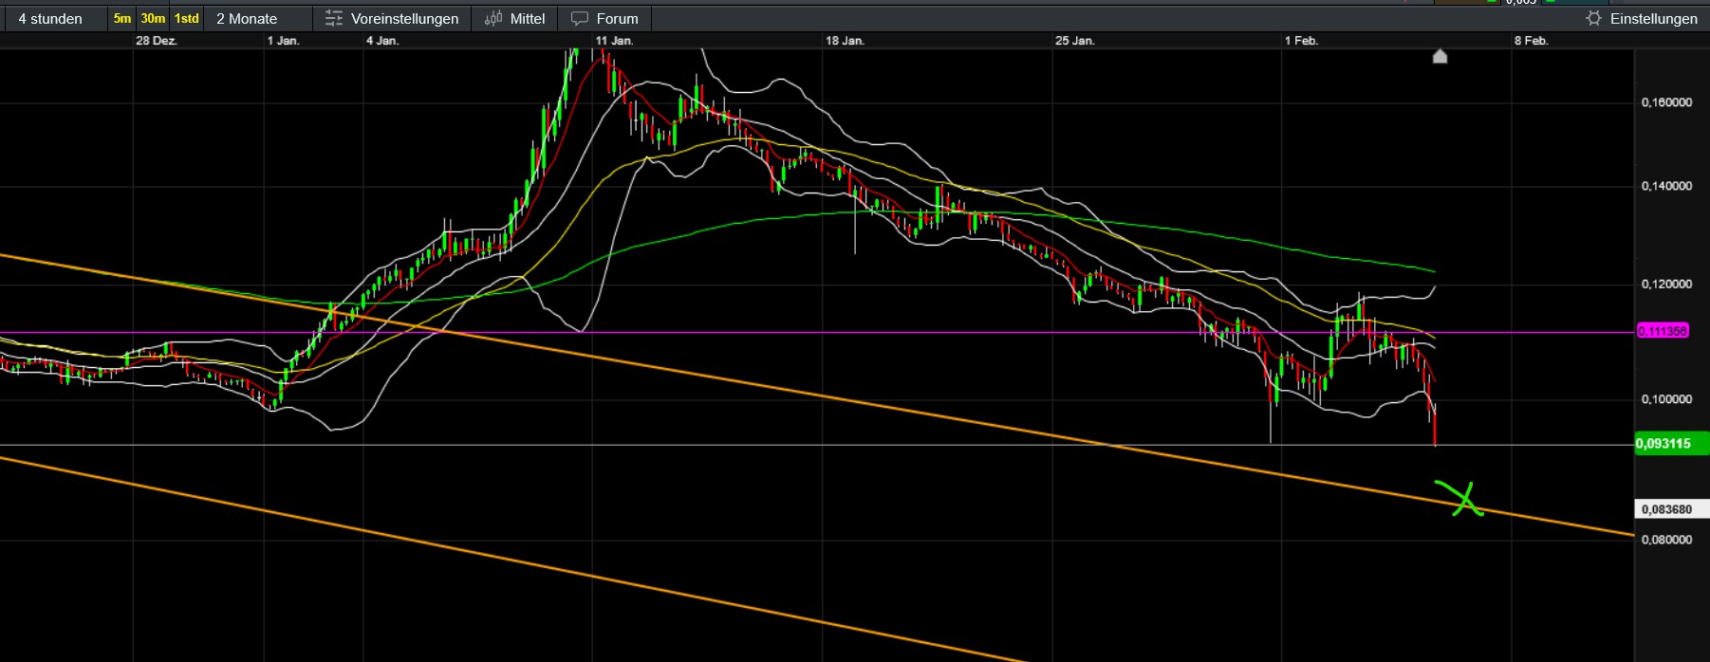Open the Voreinstellungen presets sliders icon
This screenshot has width=1710, height=662.
334,19
